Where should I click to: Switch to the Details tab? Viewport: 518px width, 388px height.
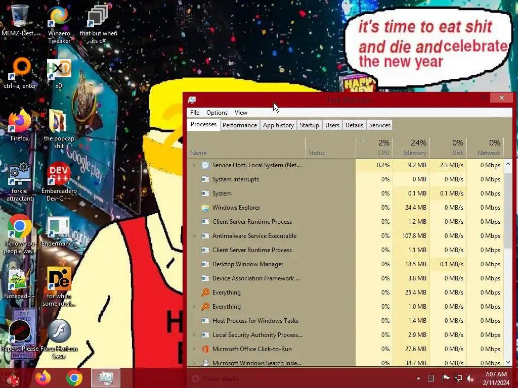pyautogui.click(x=354, y=125)
